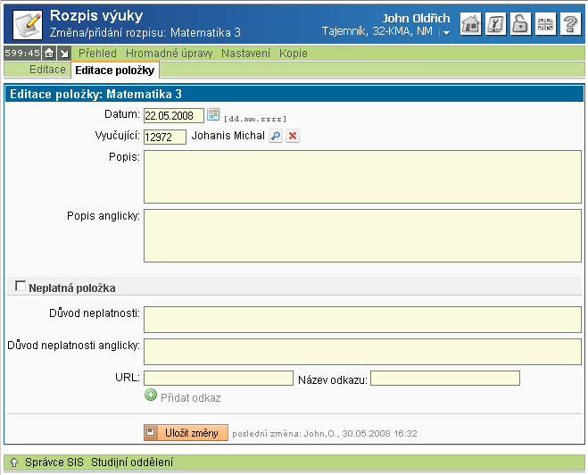This screenshot has width=588, height=475.
Task: Remove teacher Johanis Michal with the red X
Action: click(x=293, y=137)
